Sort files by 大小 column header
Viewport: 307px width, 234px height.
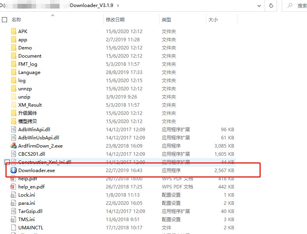213,19
